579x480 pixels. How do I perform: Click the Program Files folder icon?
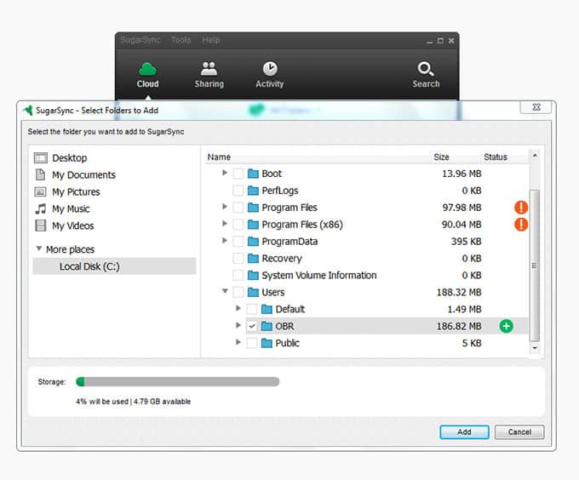pyautogui.click(x=253, y=208)
